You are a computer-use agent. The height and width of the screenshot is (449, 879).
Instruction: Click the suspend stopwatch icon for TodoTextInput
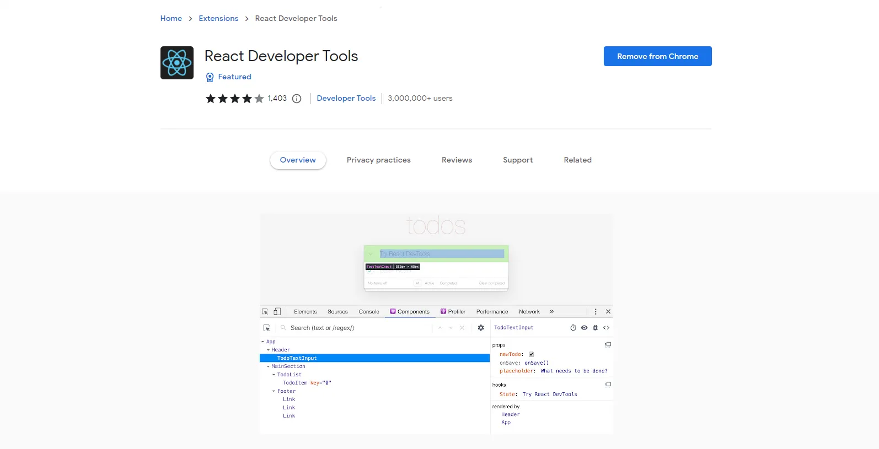[x=573, y=328]
